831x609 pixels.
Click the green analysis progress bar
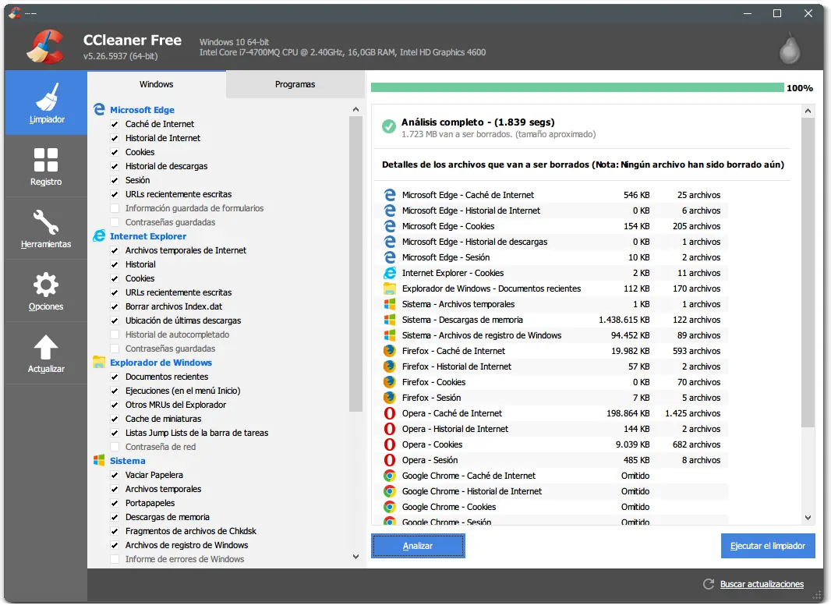coord(577,87)
